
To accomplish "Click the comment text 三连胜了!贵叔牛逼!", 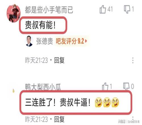I will tap(58, 103).
